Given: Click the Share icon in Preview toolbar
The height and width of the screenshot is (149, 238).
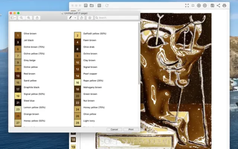Looking at the screenshot, I should tap(37, 18).
